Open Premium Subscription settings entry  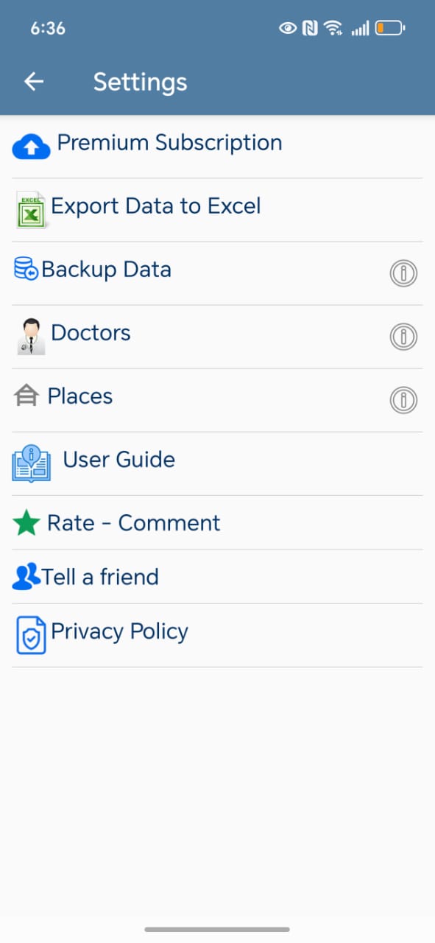tap(217, 147)
